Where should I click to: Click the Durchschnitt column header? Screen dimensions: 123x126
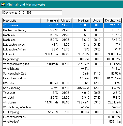pyautogui.click(x=113, y=21)
